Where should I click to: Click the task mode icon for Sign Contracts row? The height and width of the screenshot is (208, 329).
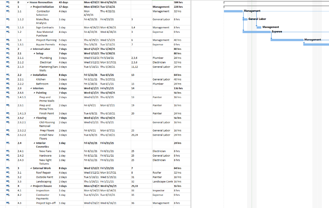tap(8, 27)
